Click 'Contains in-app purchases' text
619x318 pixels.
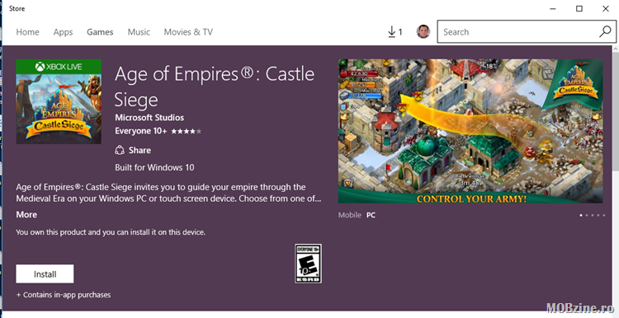[x=67, y=295]
